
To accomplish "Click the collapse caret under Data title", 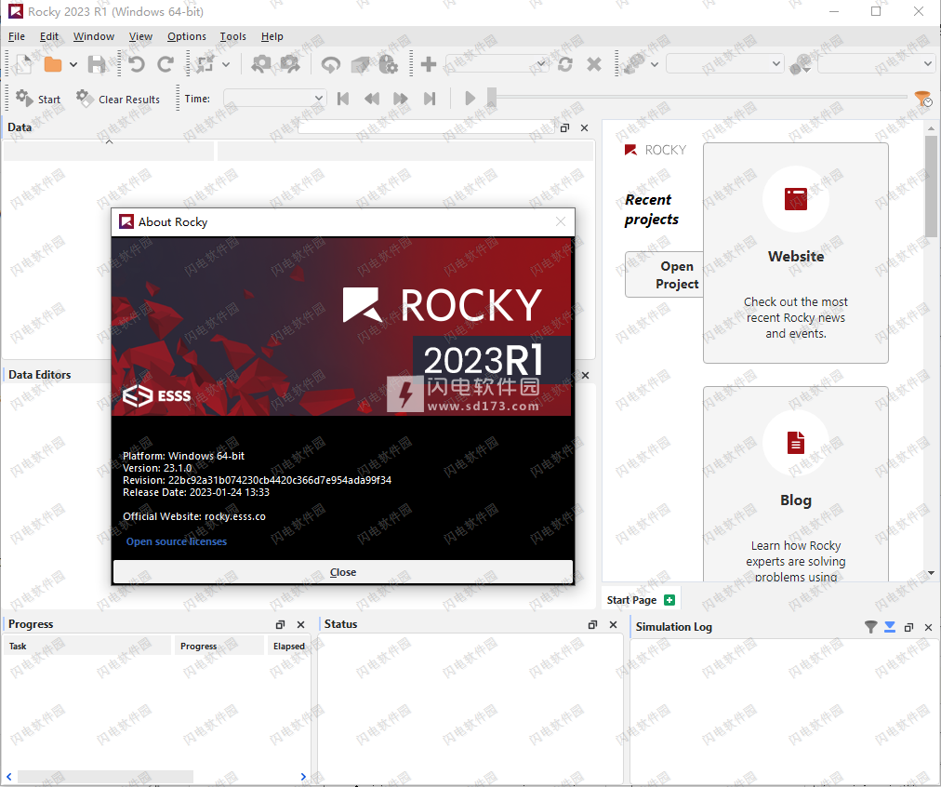I will tap(109, 141).
